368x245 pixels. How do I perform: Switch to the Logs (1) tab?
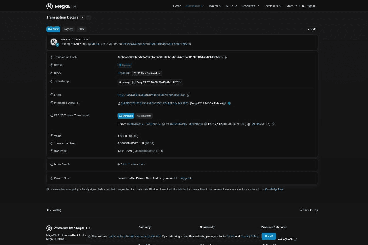(x=68, y=29)
